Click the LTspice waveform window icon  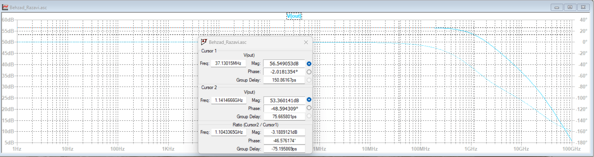[x=5, y=7]
